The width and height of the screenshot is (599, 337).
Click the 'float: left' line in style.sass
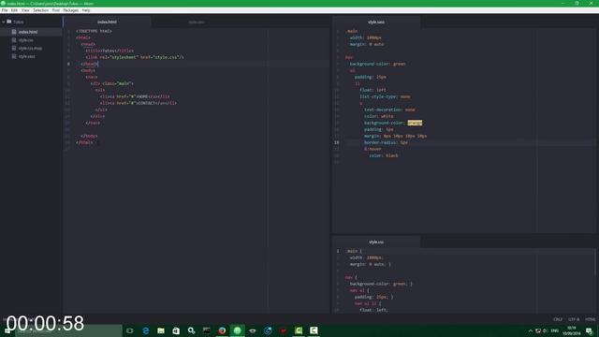pyautogui.click(x=373, y=90)
